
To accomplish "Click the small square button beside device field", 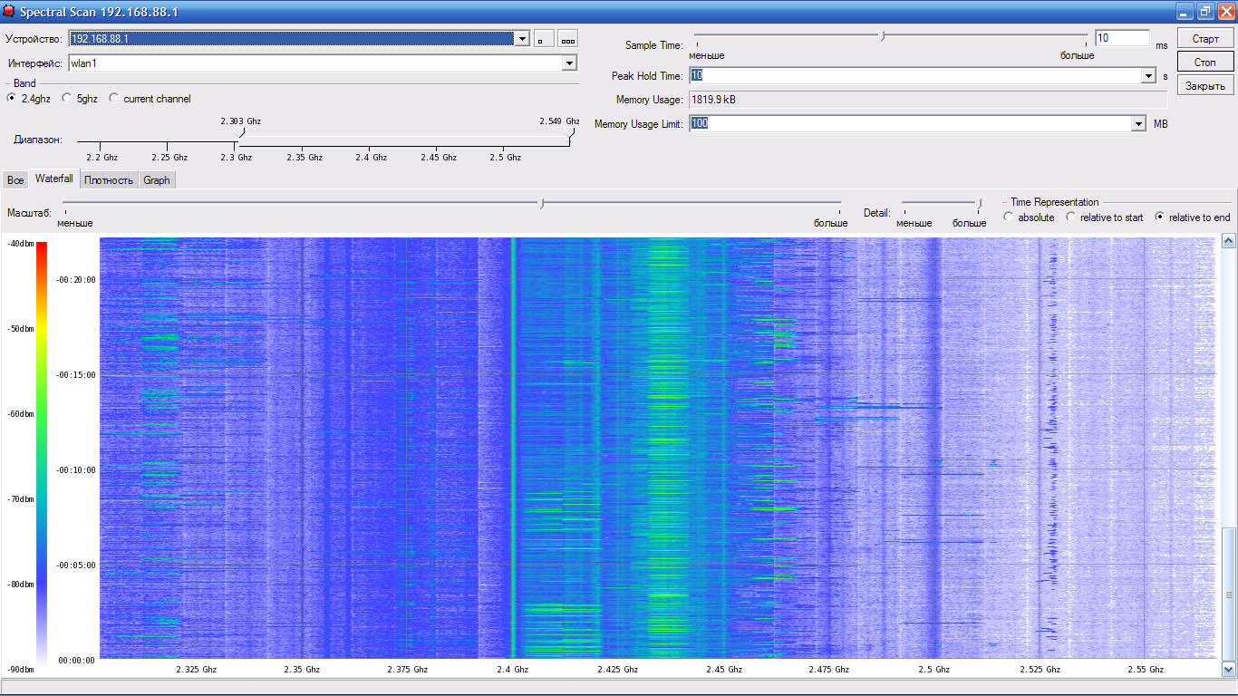I will click(543, 39).
